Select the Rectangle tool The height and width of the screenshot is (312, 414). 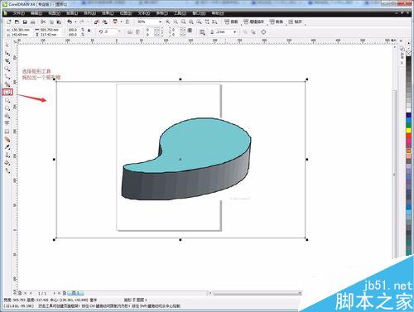7,92
